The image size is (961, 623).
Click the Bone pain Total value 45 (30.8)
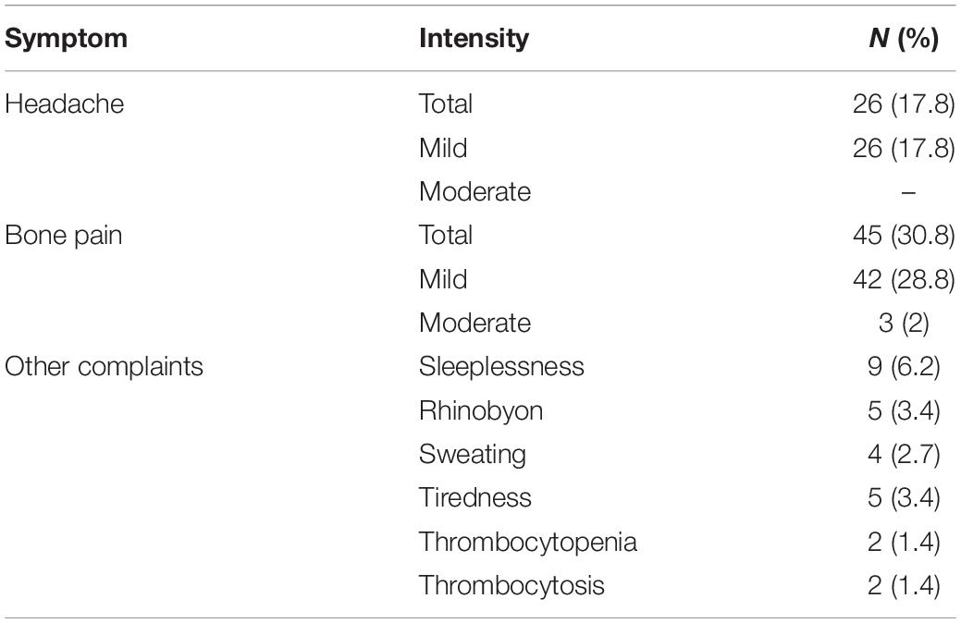[904, 236]
